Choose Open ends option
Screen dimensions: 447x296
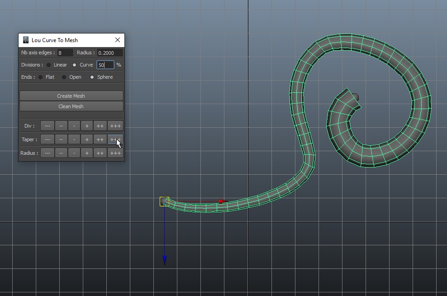click(64, 77)
